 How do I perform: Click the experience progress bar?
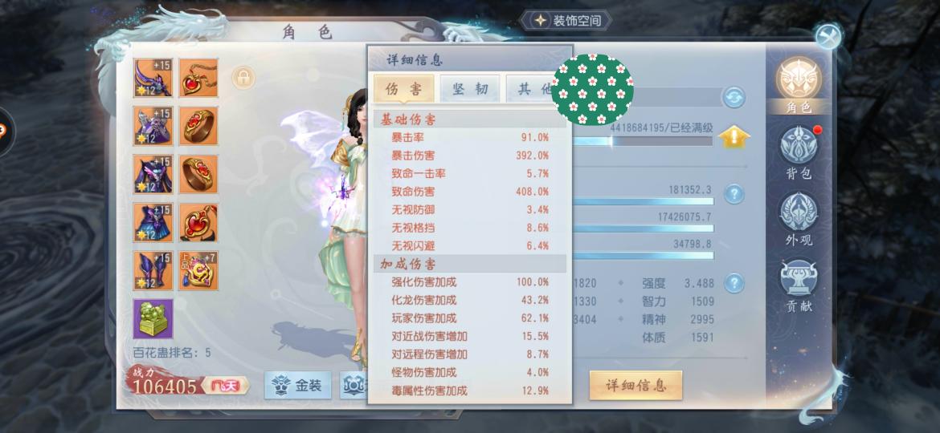tap(642, 141)
